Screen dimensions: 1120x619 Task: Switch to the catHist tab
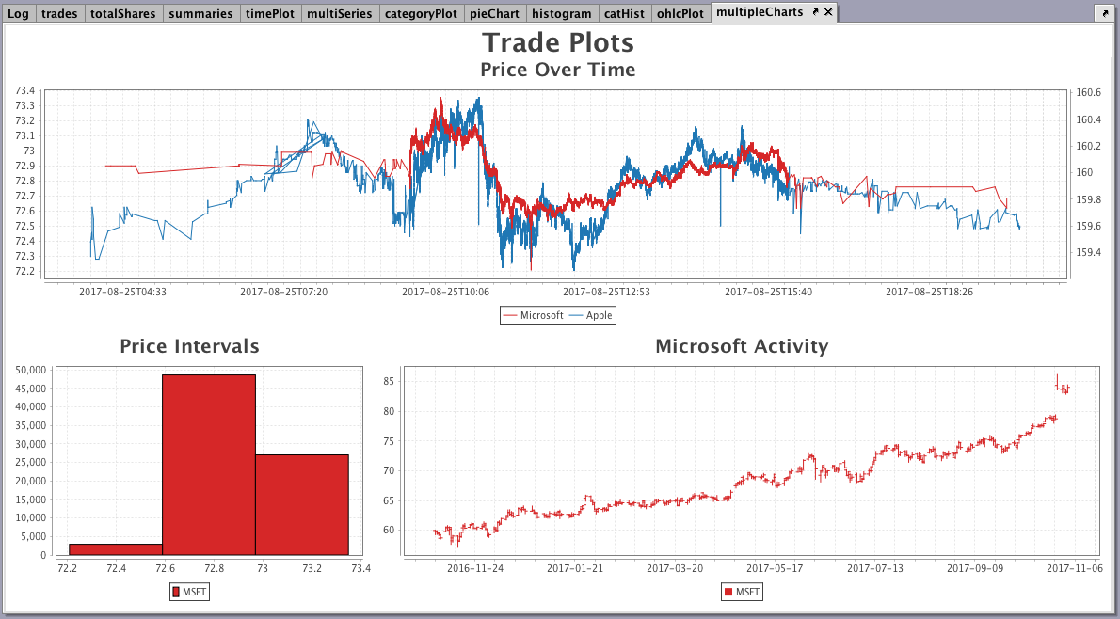point(624,13)
